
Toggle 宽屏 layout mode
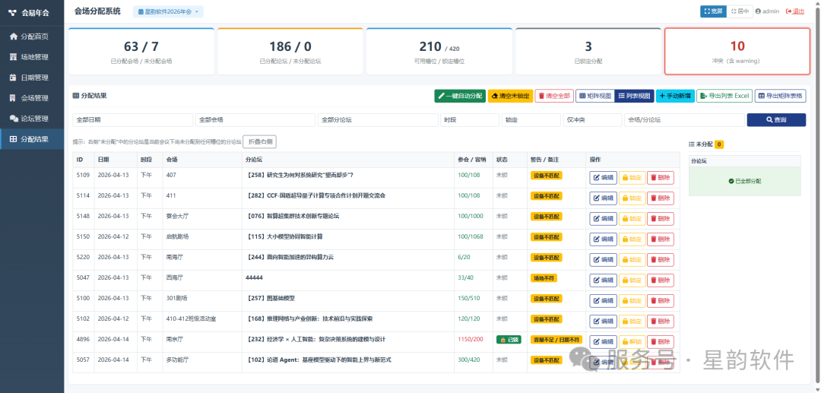pyautogui.click(x=713, y=11)
